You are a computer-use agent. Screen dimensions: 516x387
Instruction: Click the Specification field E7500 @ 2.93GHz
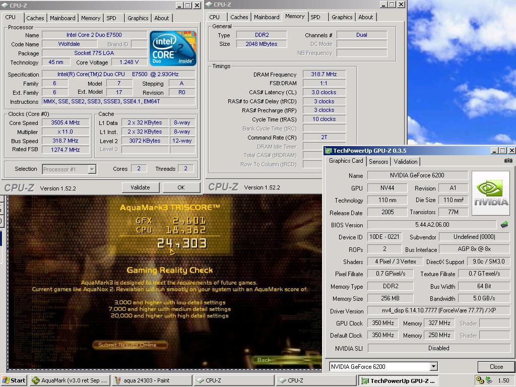click(x=118, y=75)
